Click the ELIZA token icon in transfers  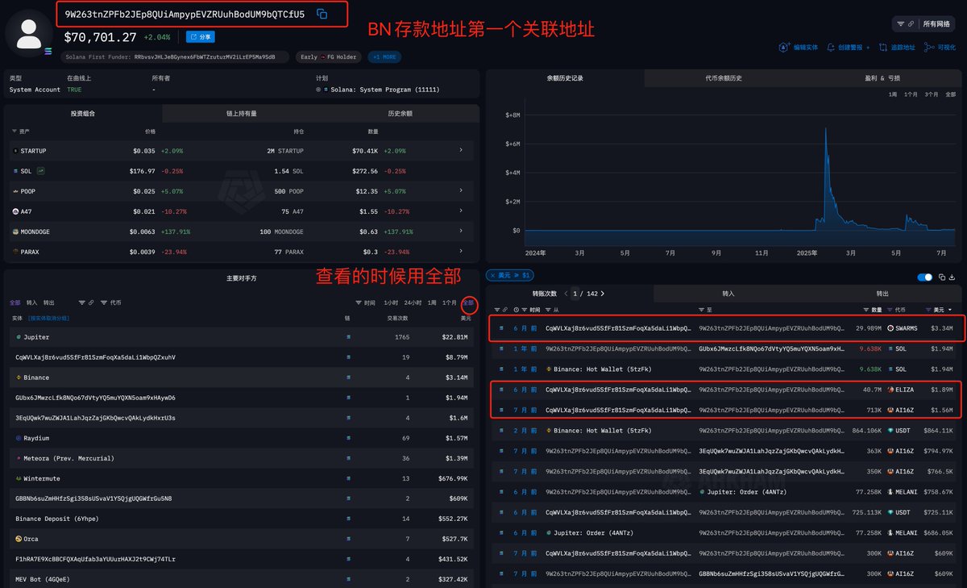890,389
